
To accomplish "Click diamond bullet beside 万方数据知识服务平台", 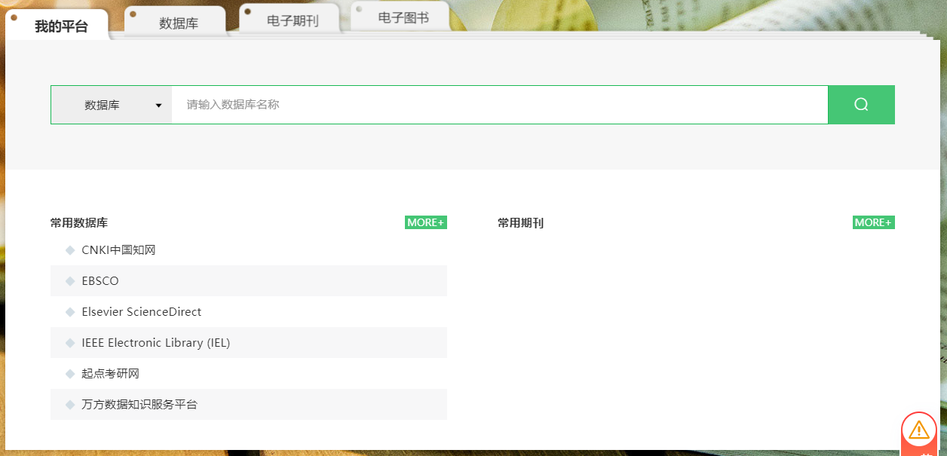I will 70,405.
